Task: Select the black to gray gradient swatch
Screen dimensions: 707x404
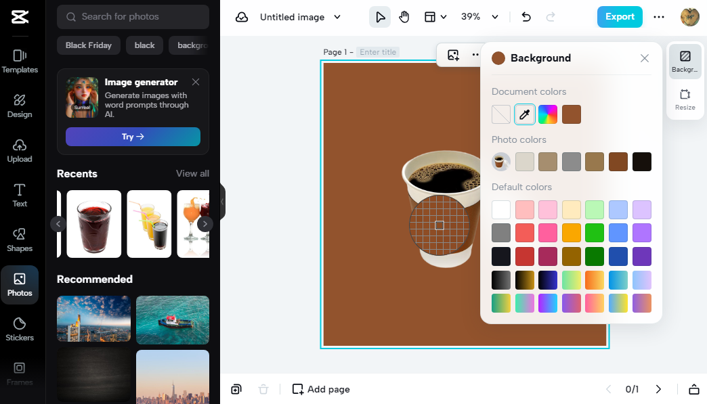Action: pos(501,279)
